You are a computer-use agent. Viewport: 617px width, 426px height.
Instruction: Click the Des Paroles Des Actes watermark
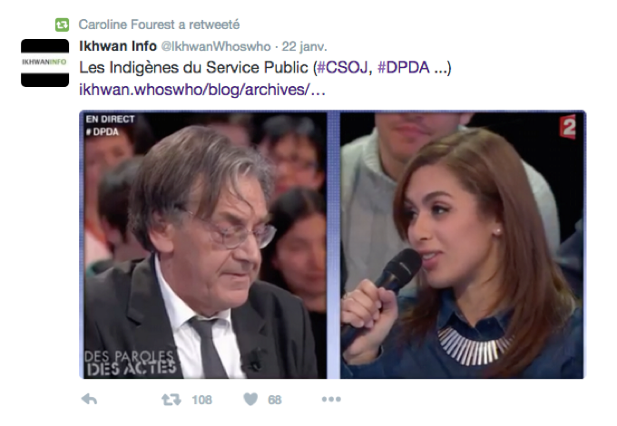click(131, 363)
